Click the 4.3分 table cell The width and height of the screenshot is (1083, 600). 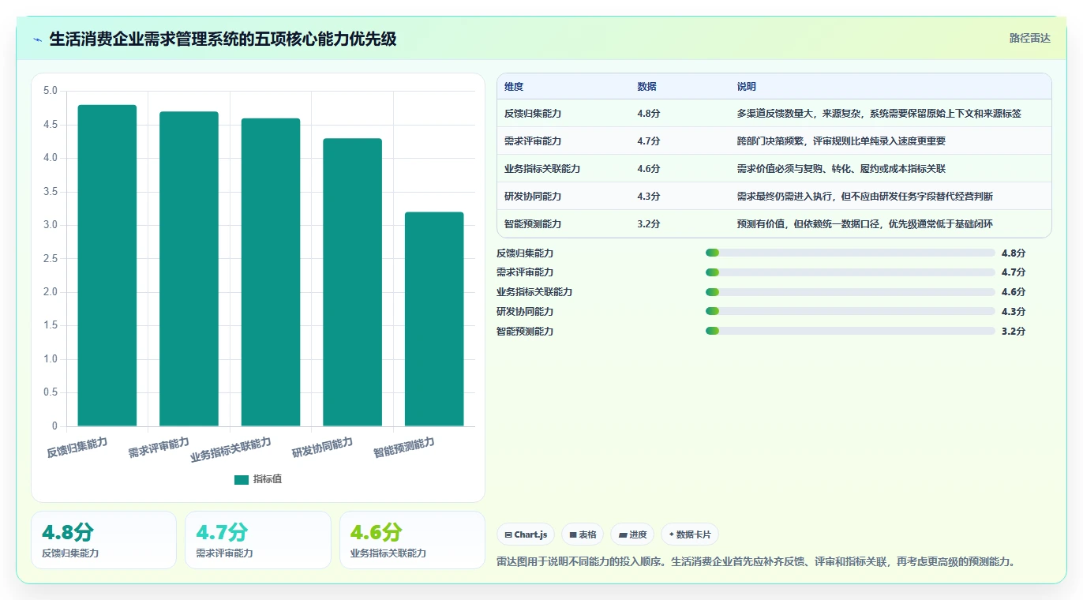[649, 197]
